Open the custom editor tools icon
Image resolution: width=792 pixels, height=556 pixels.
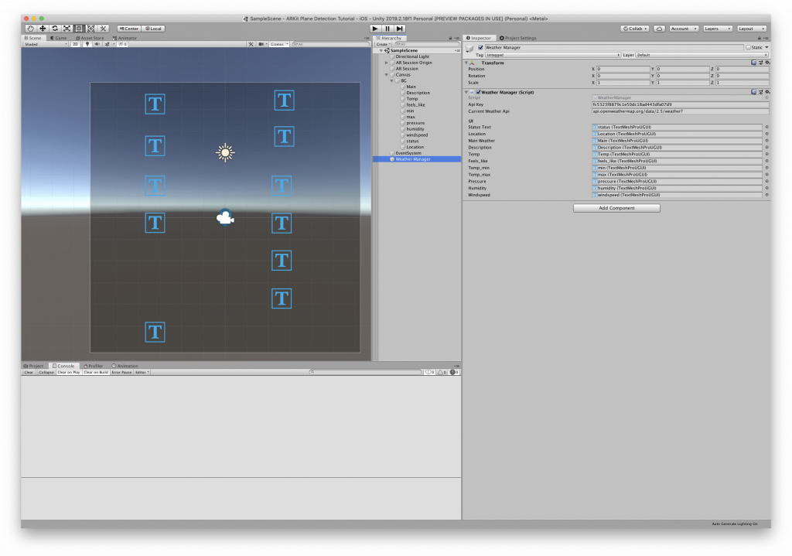[103, 29]
